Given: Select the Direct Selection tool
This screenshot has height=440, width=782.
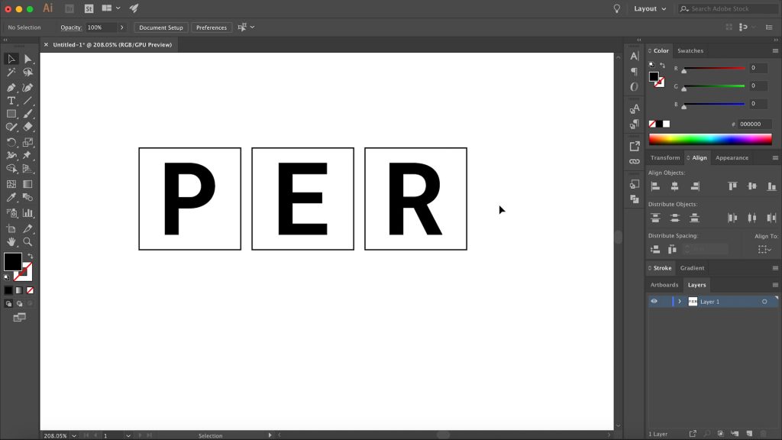Looking at the screenshot, I should pos(28,59).
